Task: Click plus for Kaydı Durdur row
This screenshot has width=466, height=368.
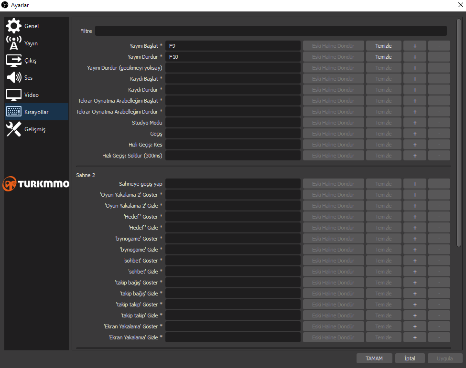Action: pyautogui.click(x=415, y=90)
